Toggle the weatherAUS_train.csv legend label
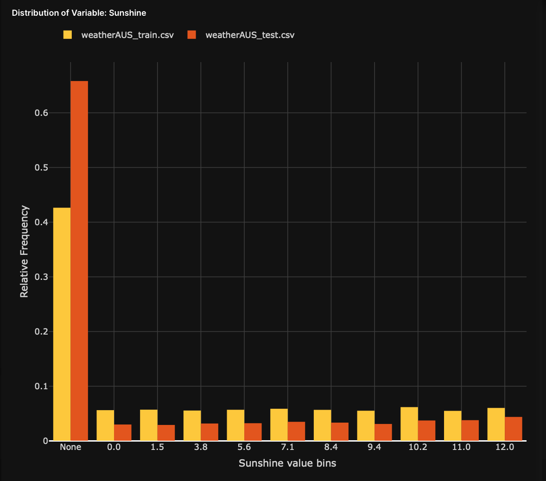 (127, 35)
